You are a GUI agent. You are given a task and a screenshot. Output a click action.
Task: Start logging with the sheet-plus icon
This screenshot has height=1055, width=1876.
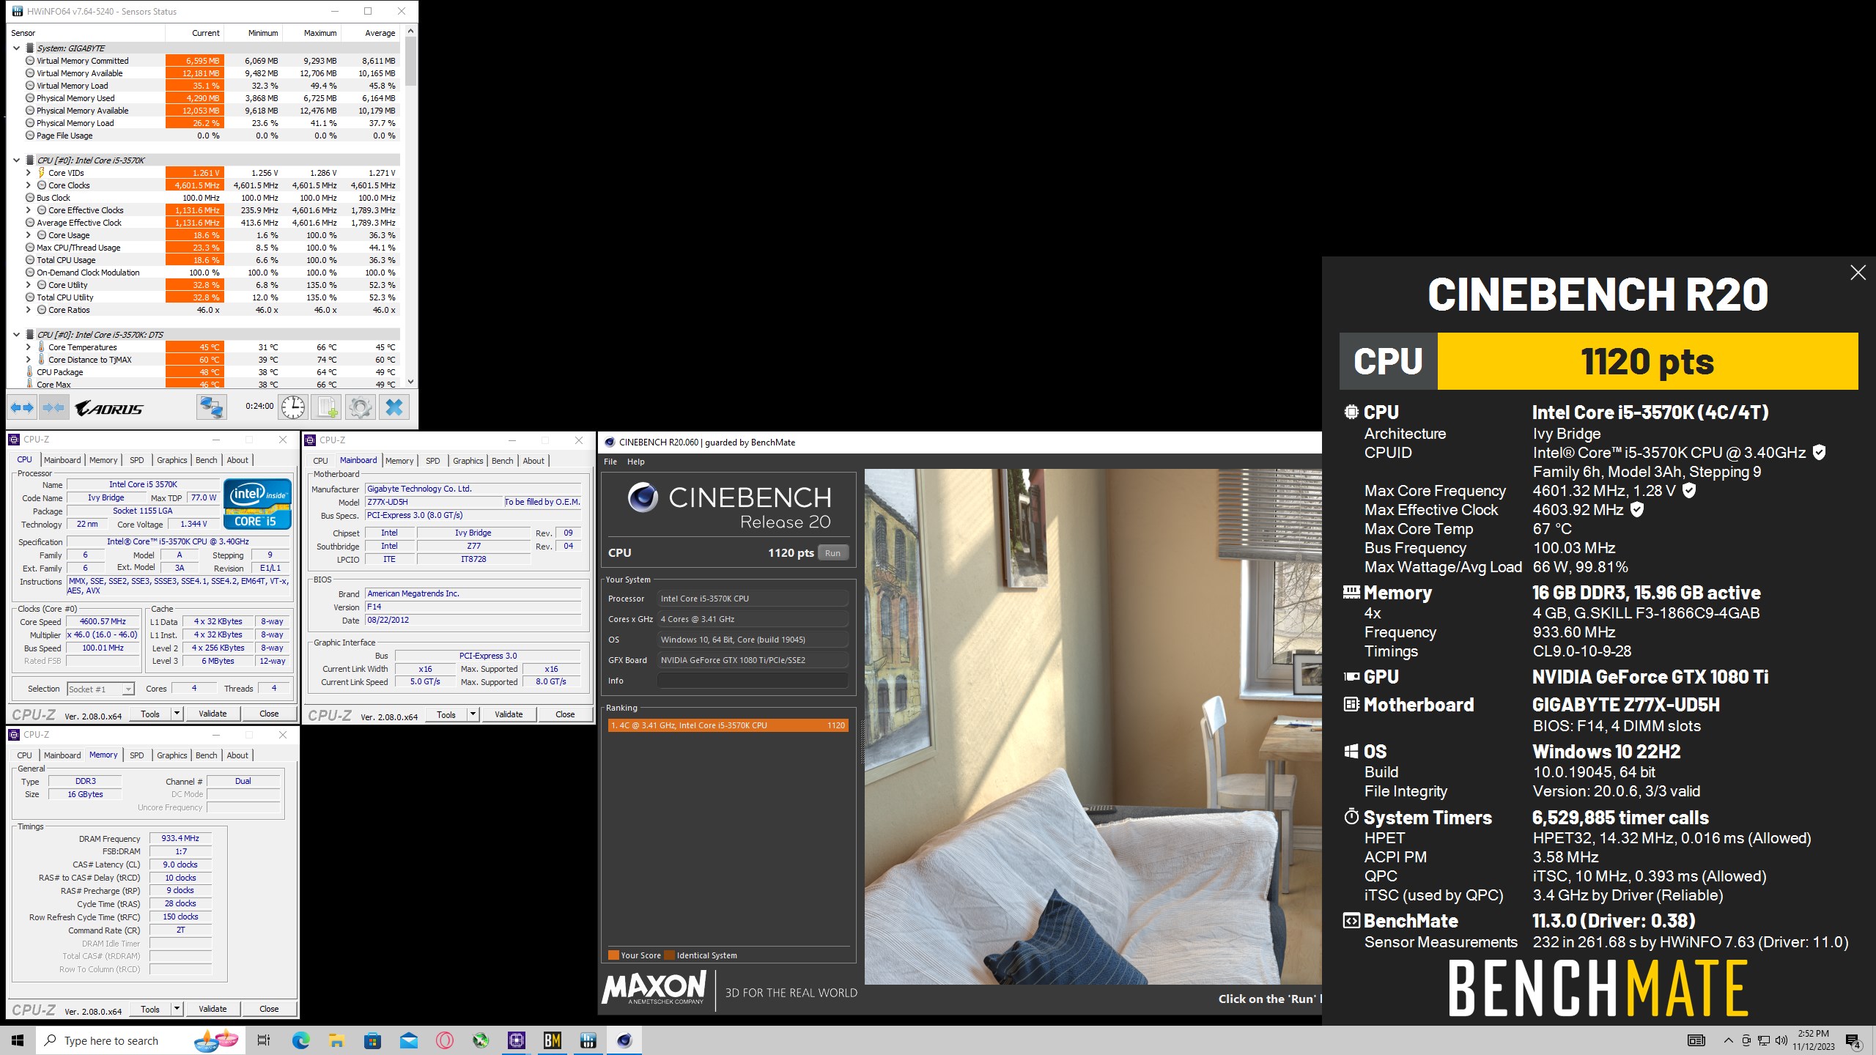[326, 407]
